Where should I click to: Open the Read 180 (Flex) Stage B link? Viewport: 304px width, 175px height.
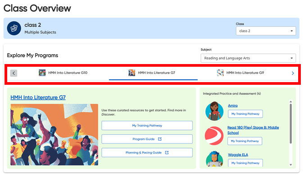(x=253, y=130)
